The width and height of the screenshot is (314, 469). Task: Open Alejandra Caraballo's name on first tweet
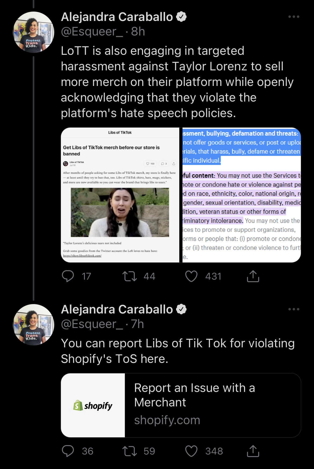[117, 17]
